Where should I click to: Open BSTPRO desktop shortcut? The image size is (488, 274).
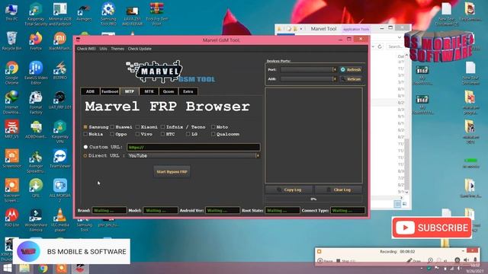59,71
